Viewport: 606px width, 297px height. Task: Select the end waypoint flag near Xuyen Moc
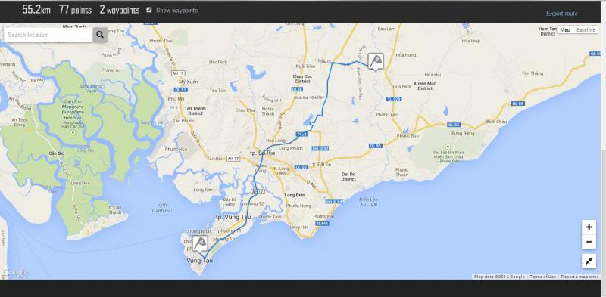tap(376, 62)
